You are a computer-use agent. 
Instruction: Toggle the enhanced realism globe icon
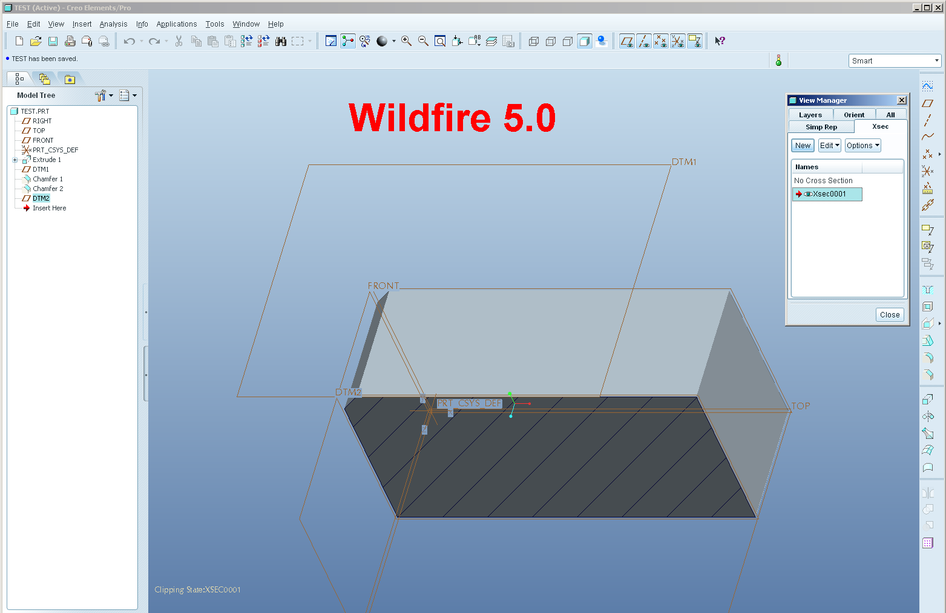tap(602, 41)
